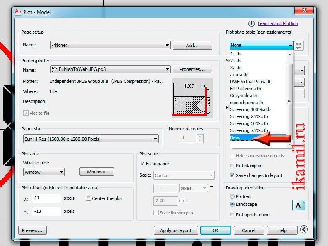Enable Plot upside-down
328x246 pixels.
click(232, 214)
